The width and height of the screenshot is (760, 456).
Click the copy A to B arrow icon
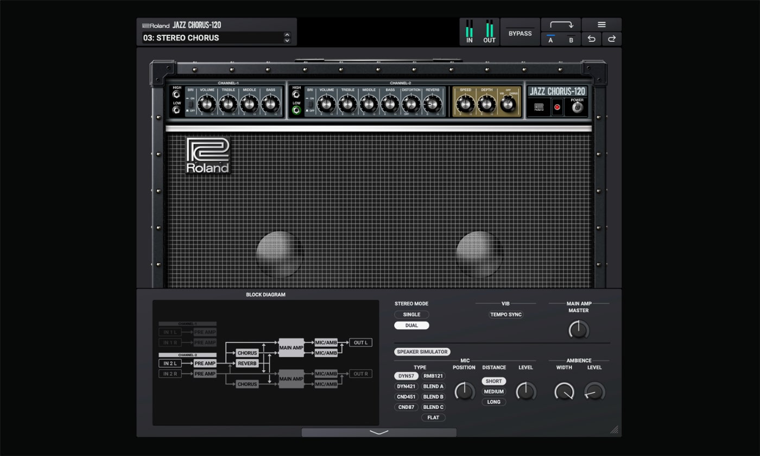pyautogui.click(x=561, y=25)
